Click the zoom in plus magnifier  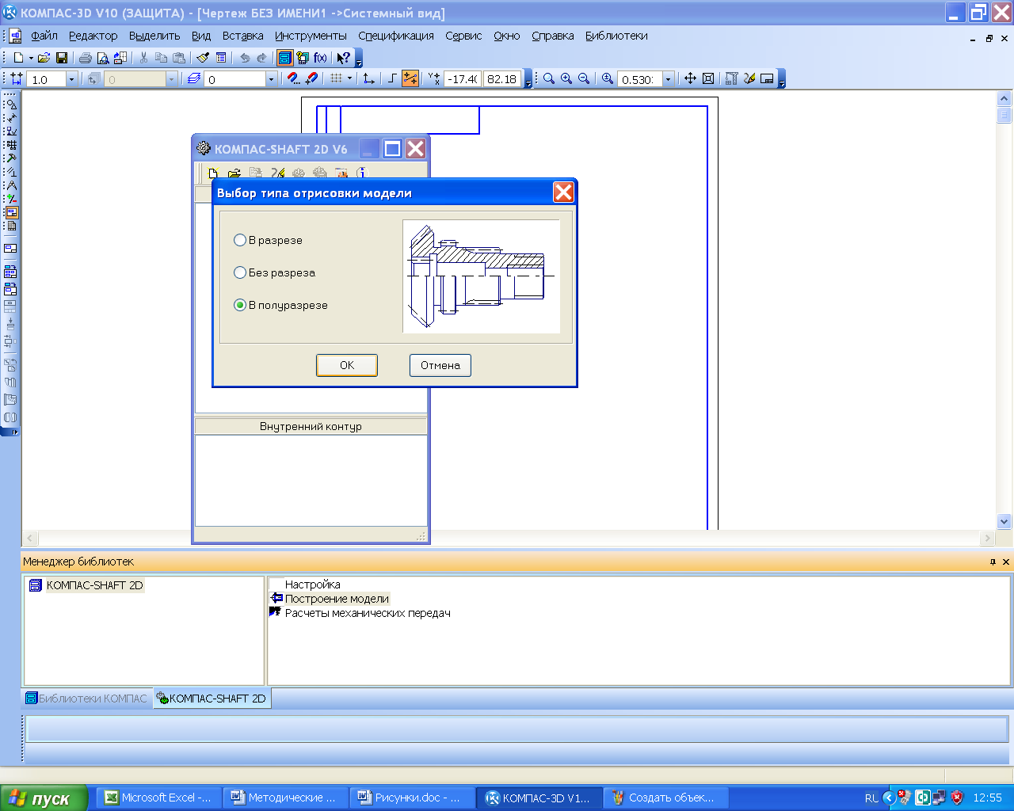pos(566,79)
